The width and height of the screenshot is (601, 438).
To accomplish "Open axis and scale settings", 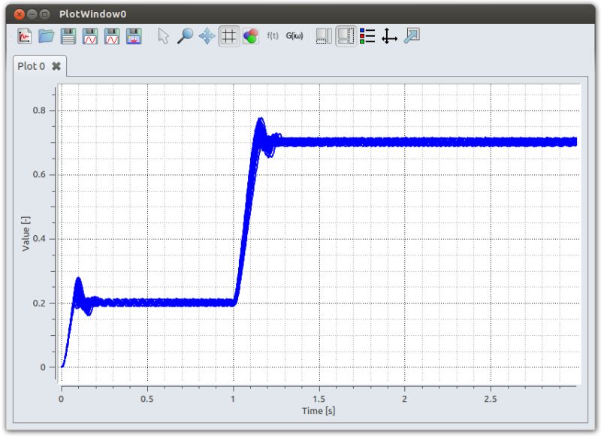I will click(x=388, y=35).
